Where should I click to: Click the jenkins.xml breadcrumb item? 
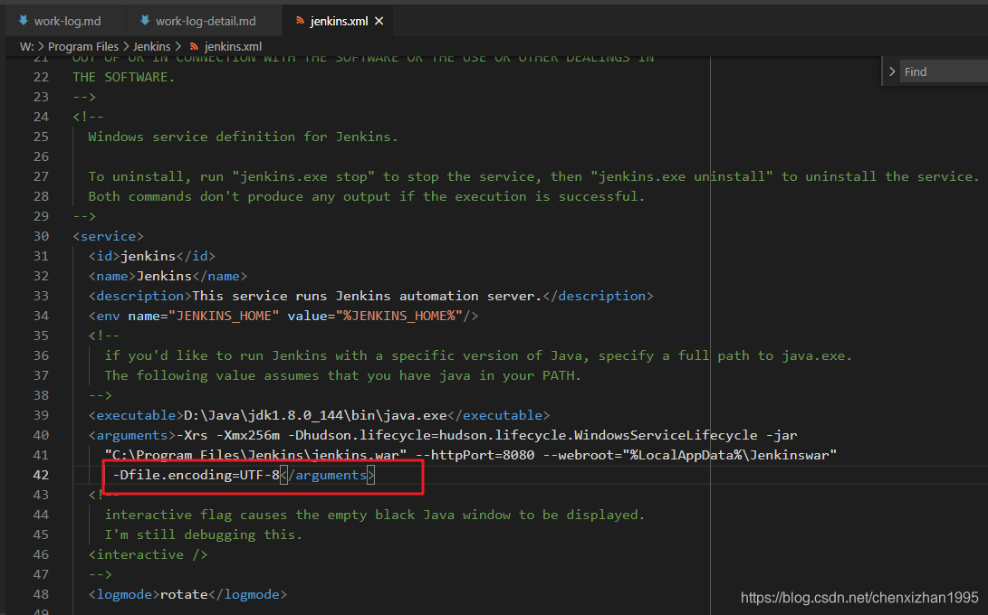233,47
